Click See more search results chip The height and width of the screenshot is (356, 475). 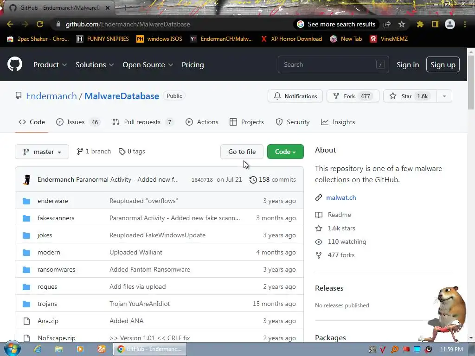pyautogui.click(x=336, y=24)
